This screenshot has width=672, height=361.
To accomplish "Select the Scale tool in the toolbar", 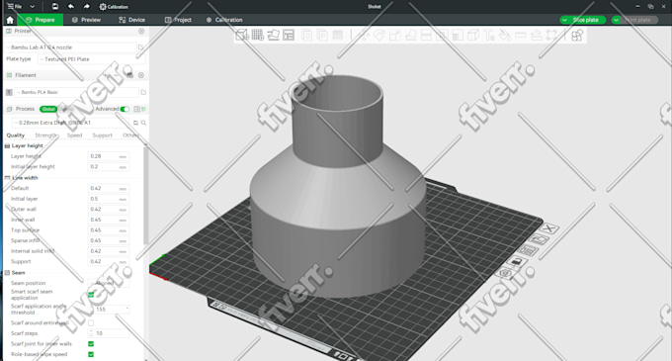I will [394, 36].
